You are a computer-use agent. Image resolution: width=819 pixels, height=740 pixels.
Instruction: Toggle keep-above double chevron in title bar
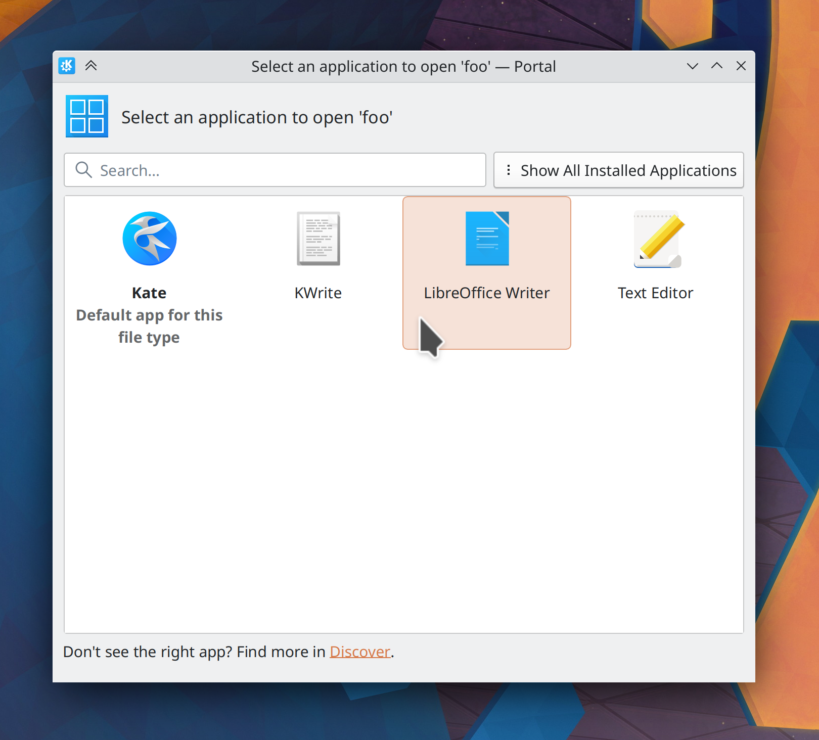(91, 66)
